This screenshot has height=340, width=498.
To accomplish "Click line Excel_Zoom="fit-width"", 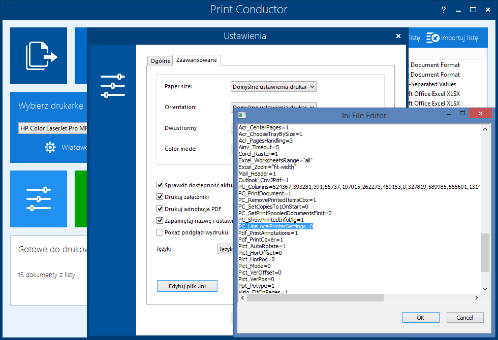I will (x=267, y=167).
